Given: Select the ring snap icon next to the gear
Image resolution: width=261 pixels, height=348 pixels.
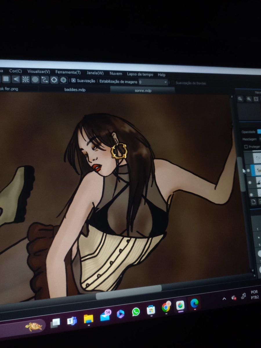Looking at the screenshot, I should (54, 80).
